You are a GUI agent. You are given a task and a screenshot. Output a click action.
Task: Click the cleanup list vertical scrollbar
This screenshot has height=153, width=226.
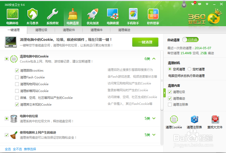click(x=162, y=80)
